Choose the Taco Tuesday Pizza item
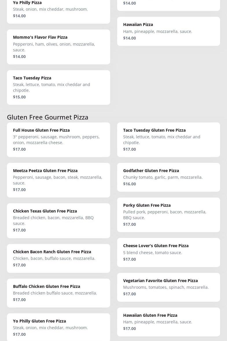Image resolution: width=227 pixels, height=341 pixels. [x=58, y=87]
